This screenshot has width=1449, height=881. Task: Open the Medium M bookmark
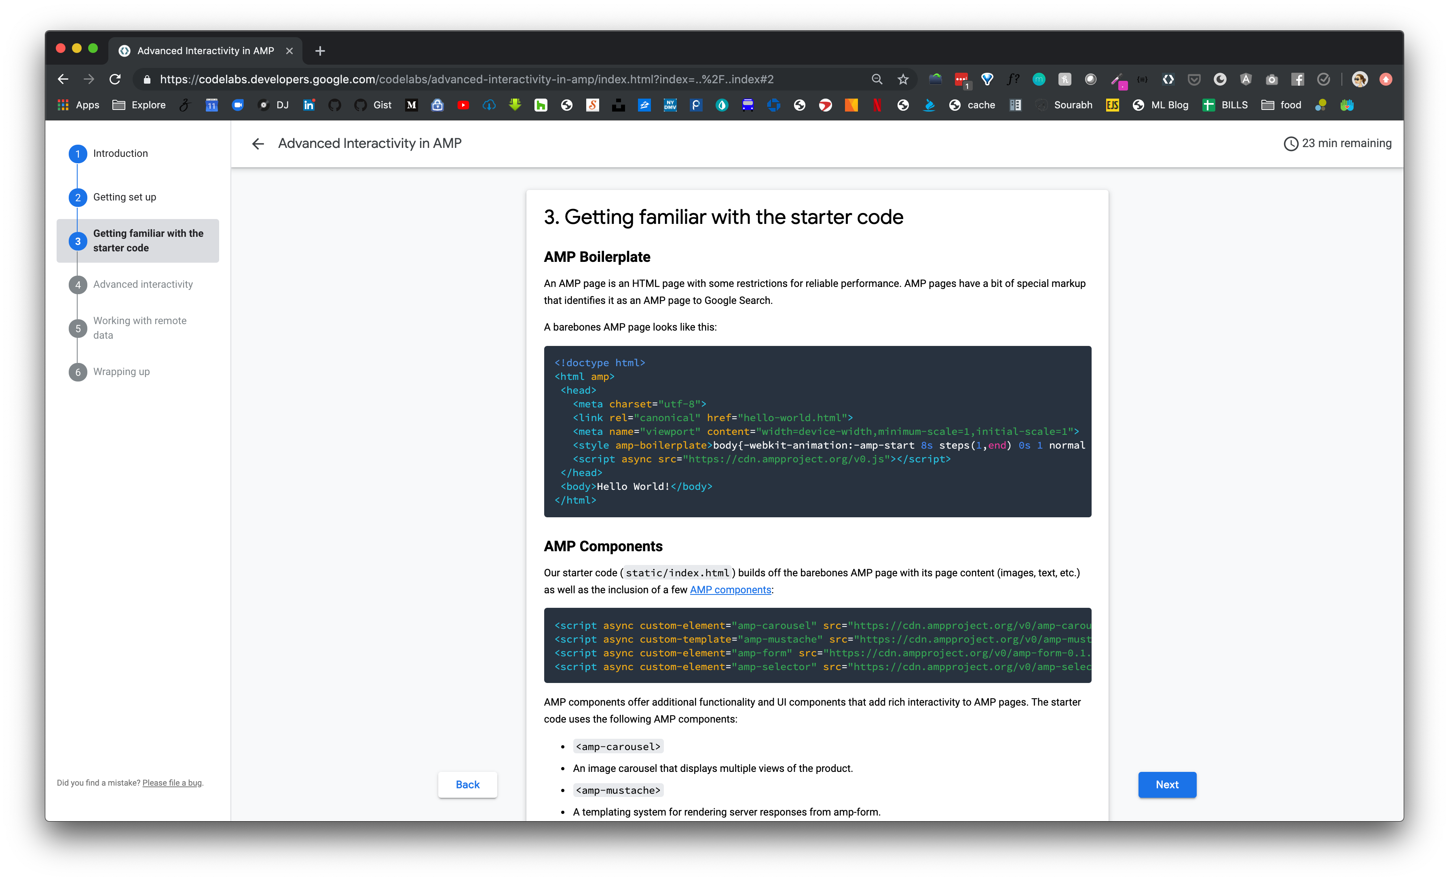click(412, 105)
